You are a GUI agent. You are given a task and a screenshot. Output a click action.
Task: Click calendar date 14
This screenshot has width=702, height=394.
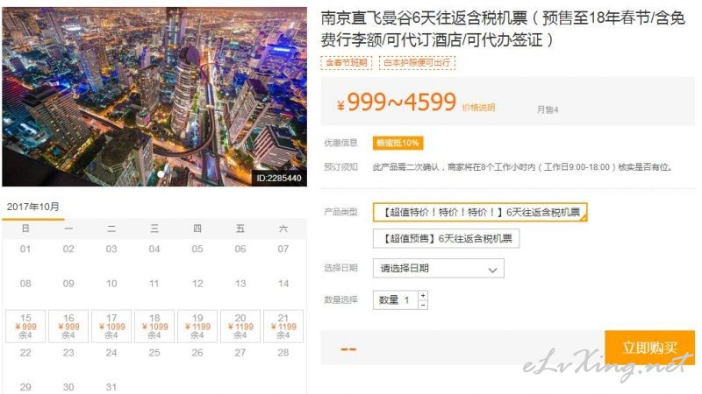[283, 283]
